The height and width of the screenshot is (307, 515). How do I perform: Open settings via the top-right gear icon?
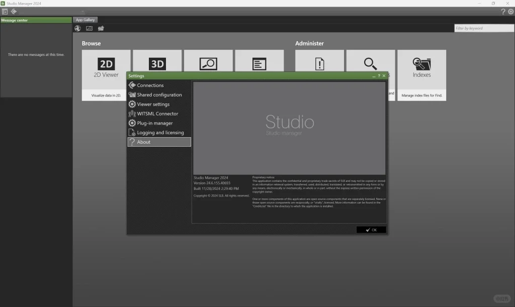[x=511, y=12]
